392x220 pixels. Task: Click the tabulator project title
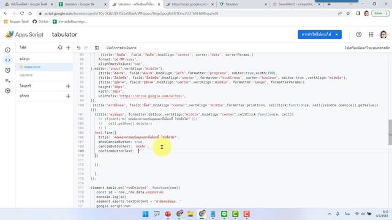point(64,34)
